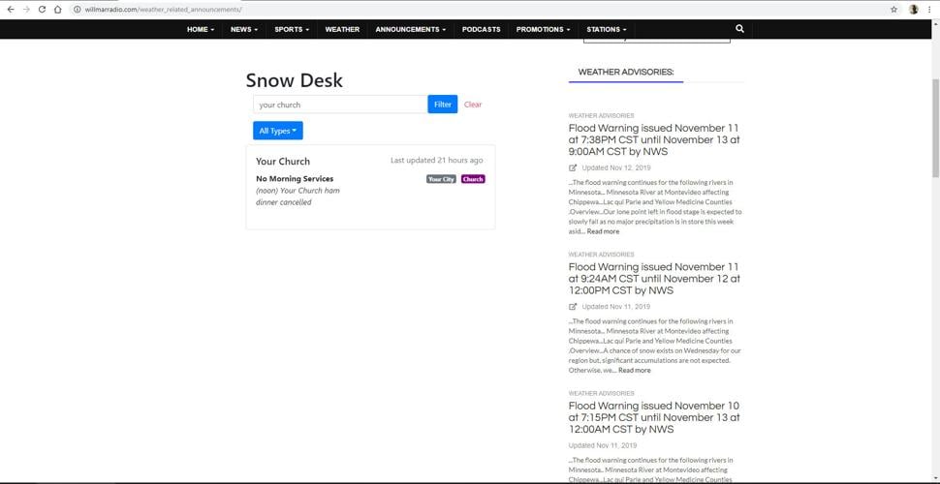Screen dimensions: 940x484
Task: Open the browser three-dot menu
Action: [x=930, y=9]
